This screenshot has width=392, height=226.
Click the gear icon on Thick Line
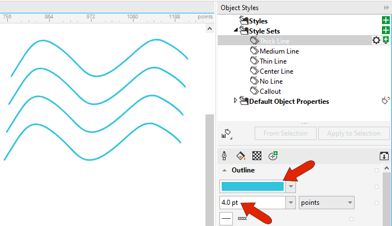coord(376,41)
